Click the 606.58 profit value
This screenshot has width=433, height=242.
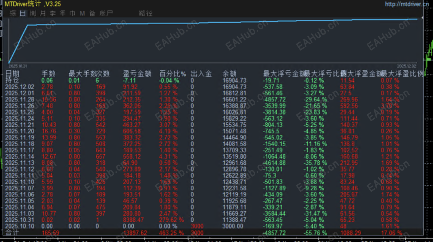tap(132, 131)
